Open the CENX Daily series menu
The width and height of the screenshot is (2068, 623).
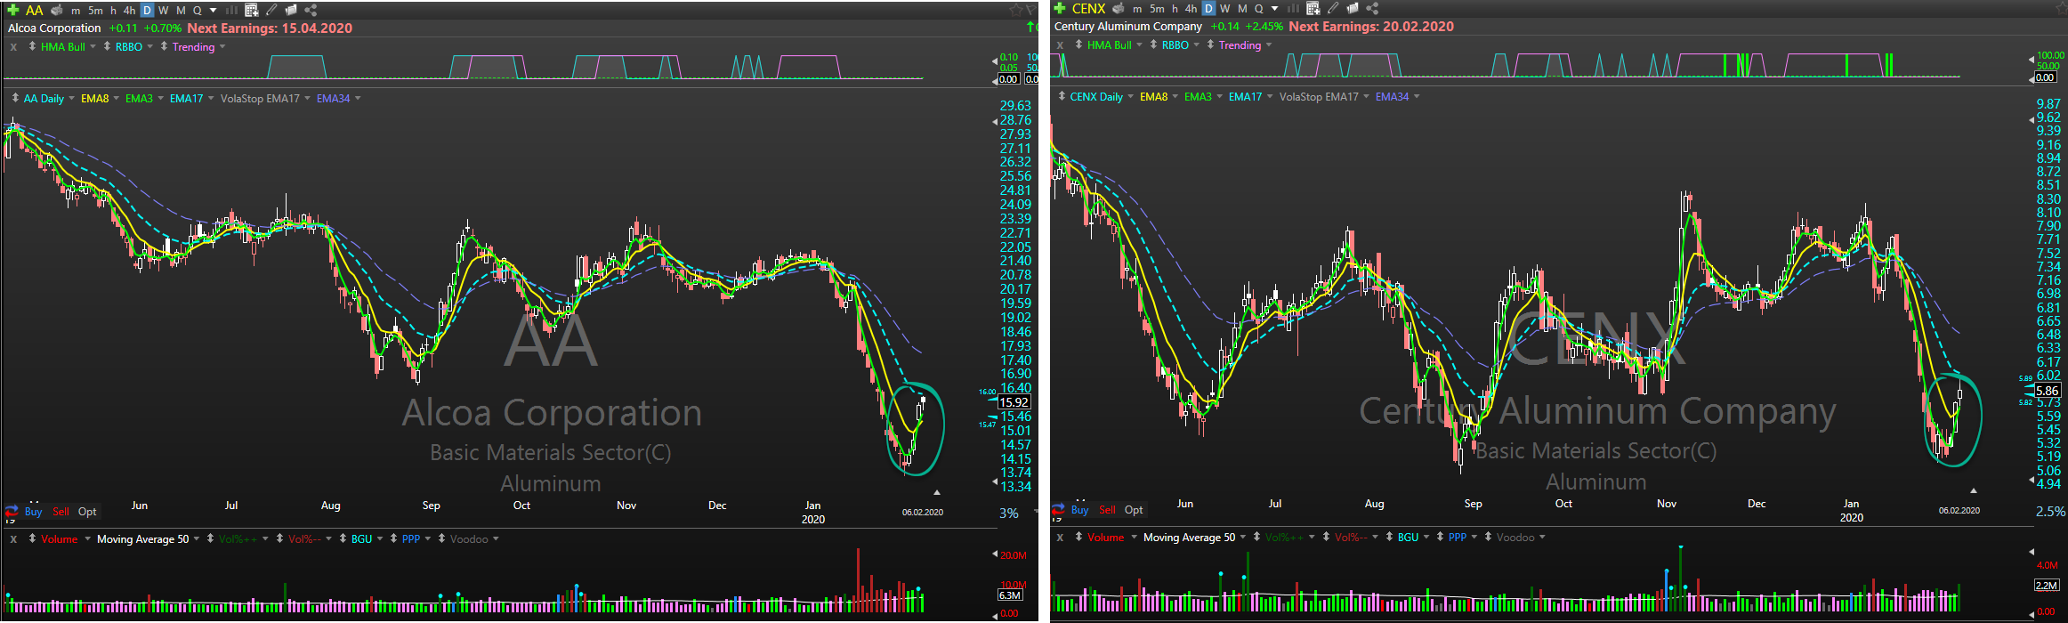(x=1130, y=96)
